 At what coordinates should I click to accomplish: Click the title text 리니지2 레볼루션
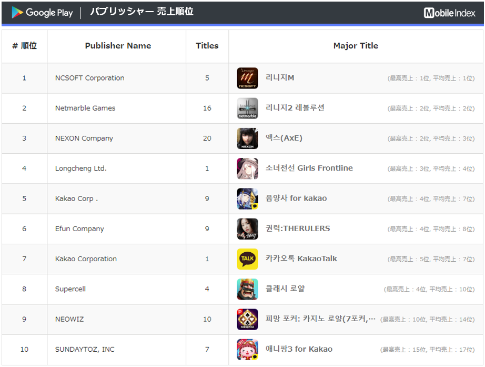[295, 108]
